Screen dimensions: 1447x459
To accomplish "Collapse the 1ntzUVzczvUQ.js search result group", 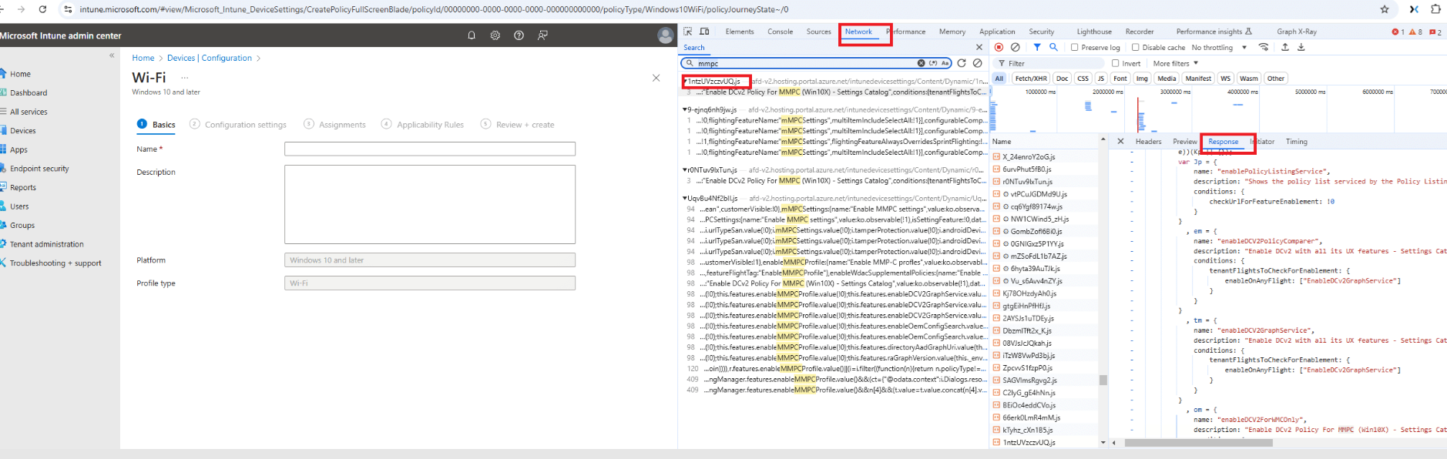I will tap(685, 81).
